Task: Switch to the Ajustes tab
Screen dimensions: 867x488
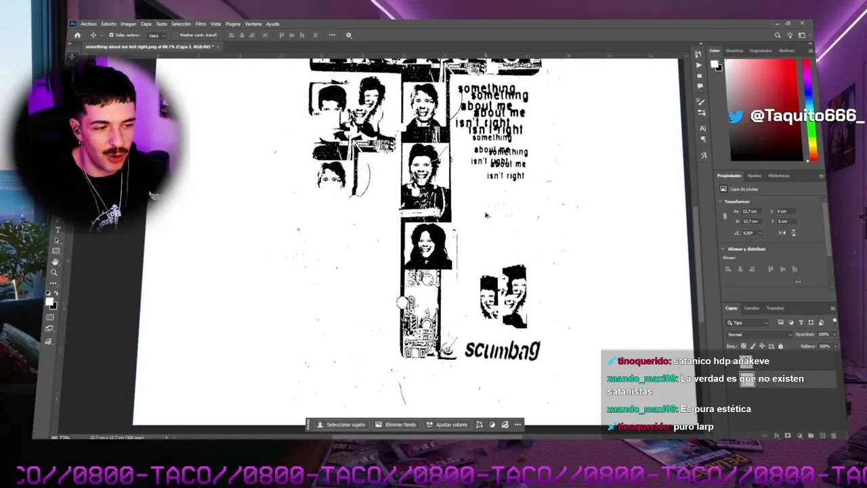Action: 754,176
